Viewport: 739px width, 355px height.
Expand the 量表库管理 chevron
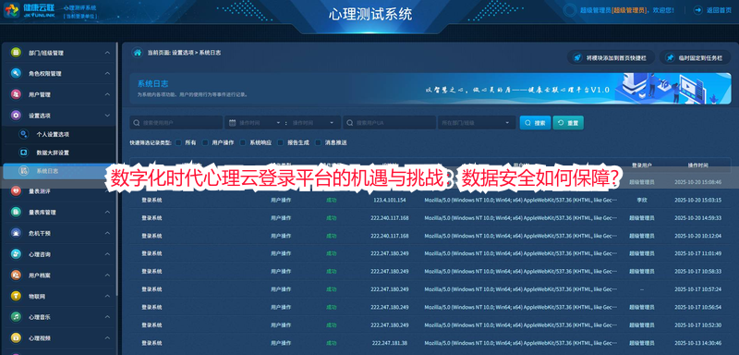point(107,212)
